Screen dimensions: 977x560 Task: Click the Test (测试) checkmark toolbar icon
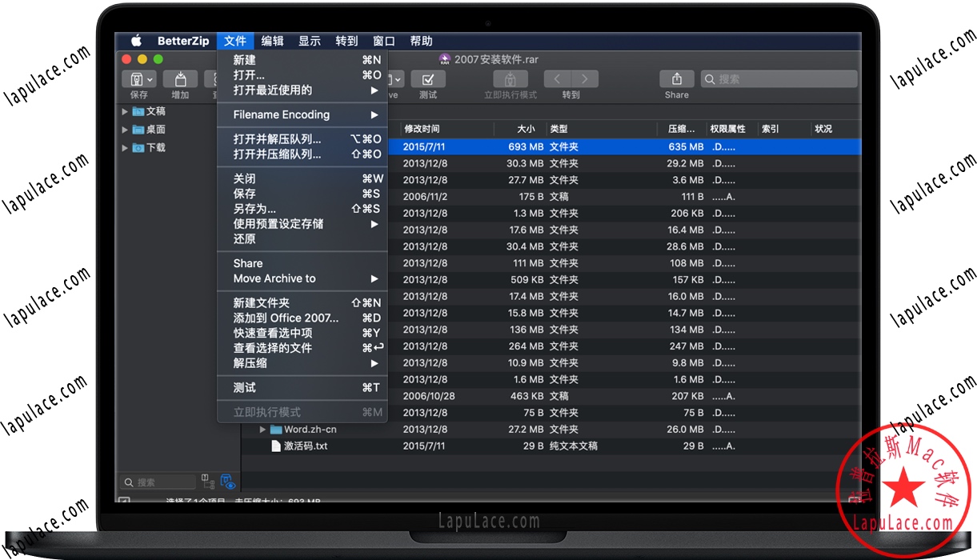pyautogui.click(x=428, y=79)
